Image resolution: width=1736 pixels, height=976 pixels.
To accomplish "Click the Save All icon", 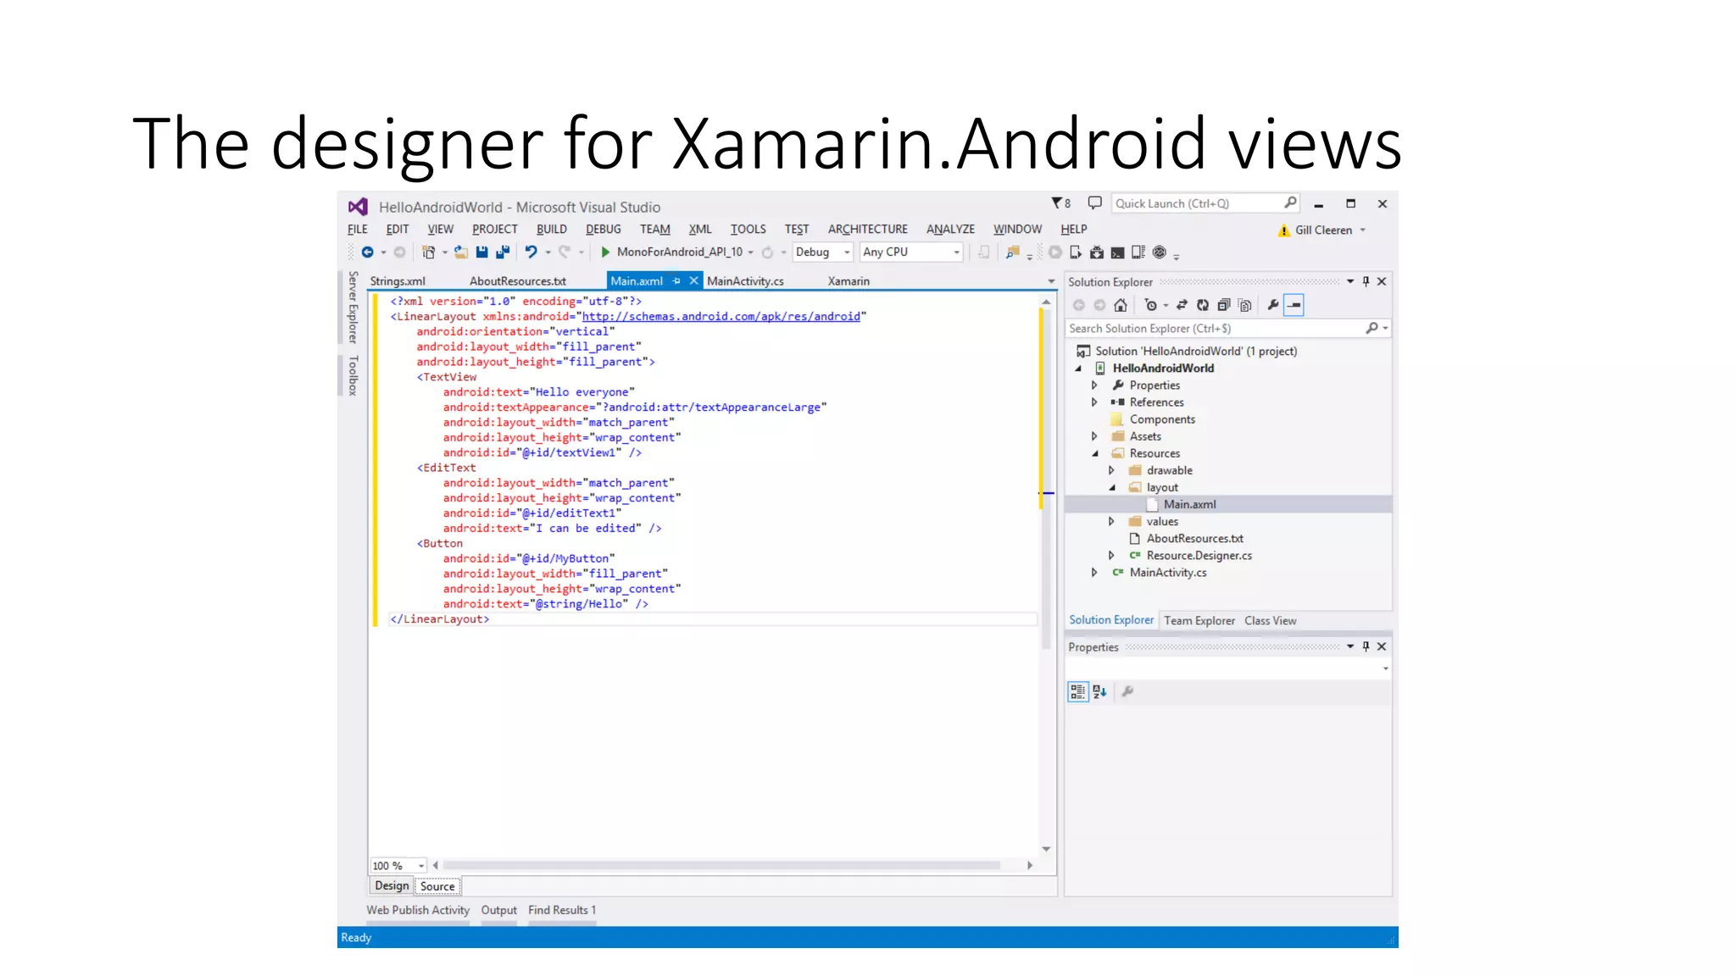I will click(503, 252).
